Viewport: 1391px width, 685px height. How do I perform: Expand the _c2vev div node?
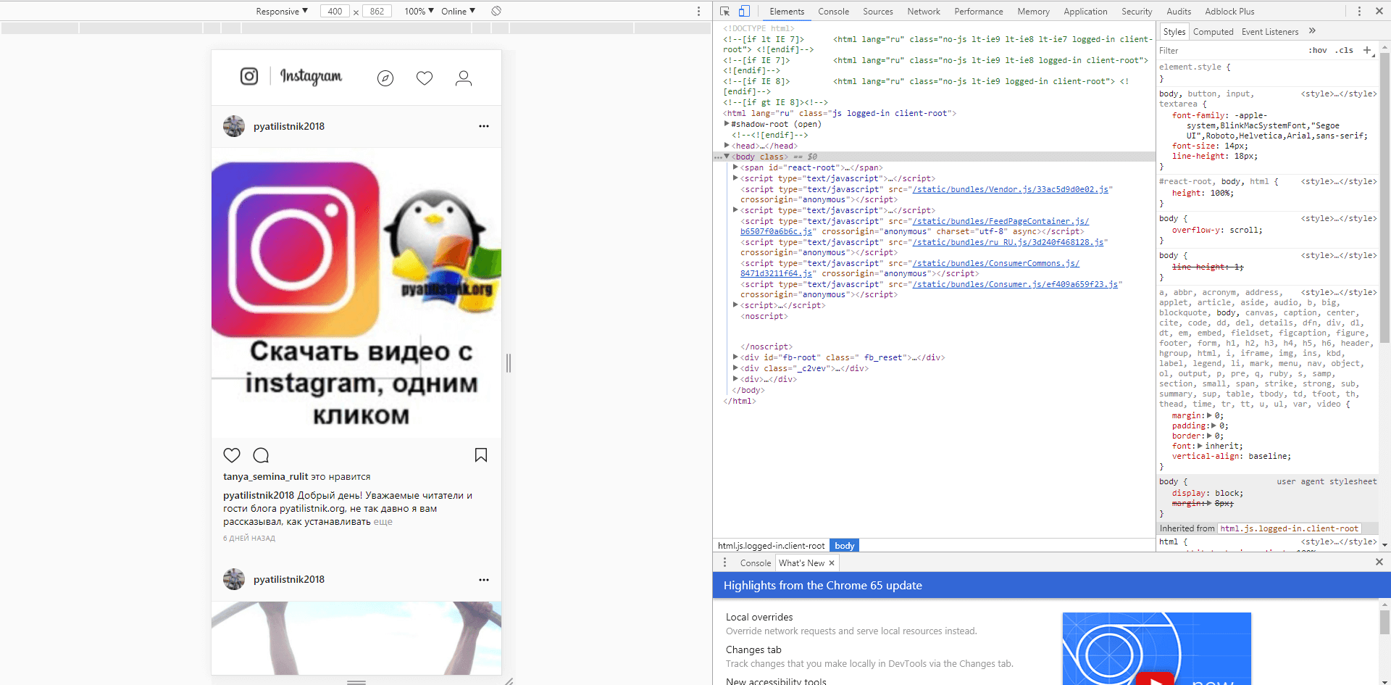coord(735,368)
